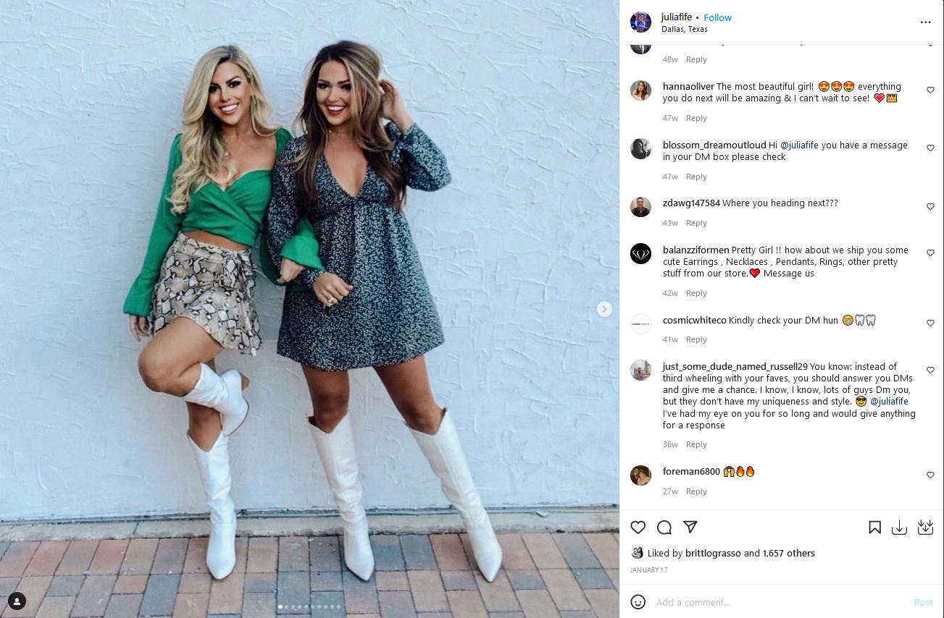Open brittlograsso liker profile
This screenshot has height=618, width=944.
click(x=714, y=553)
